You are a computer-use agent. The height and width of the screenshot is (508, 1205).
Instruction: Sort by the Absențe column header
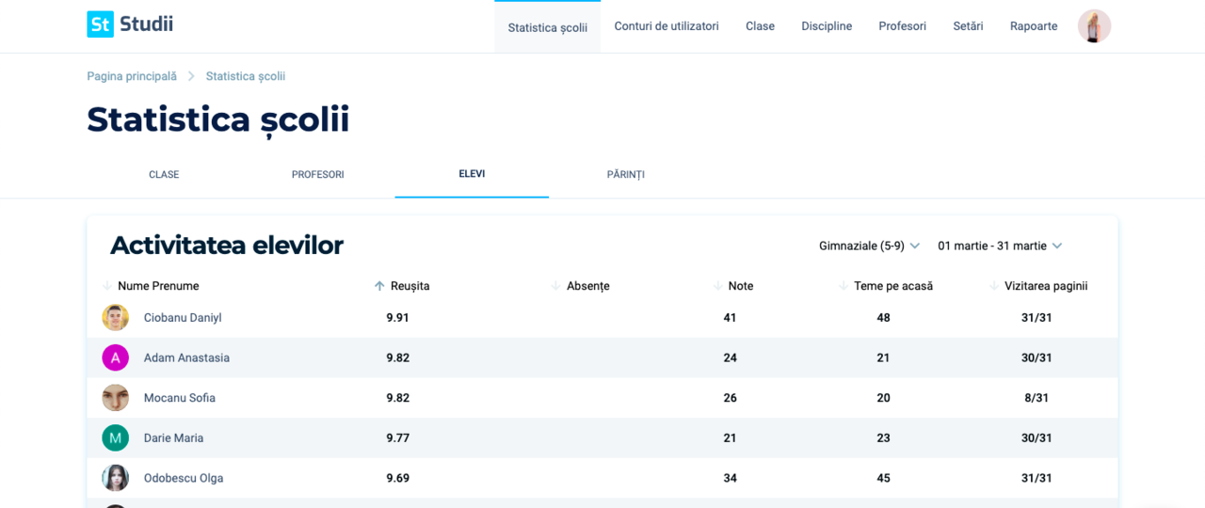(588, 286)
